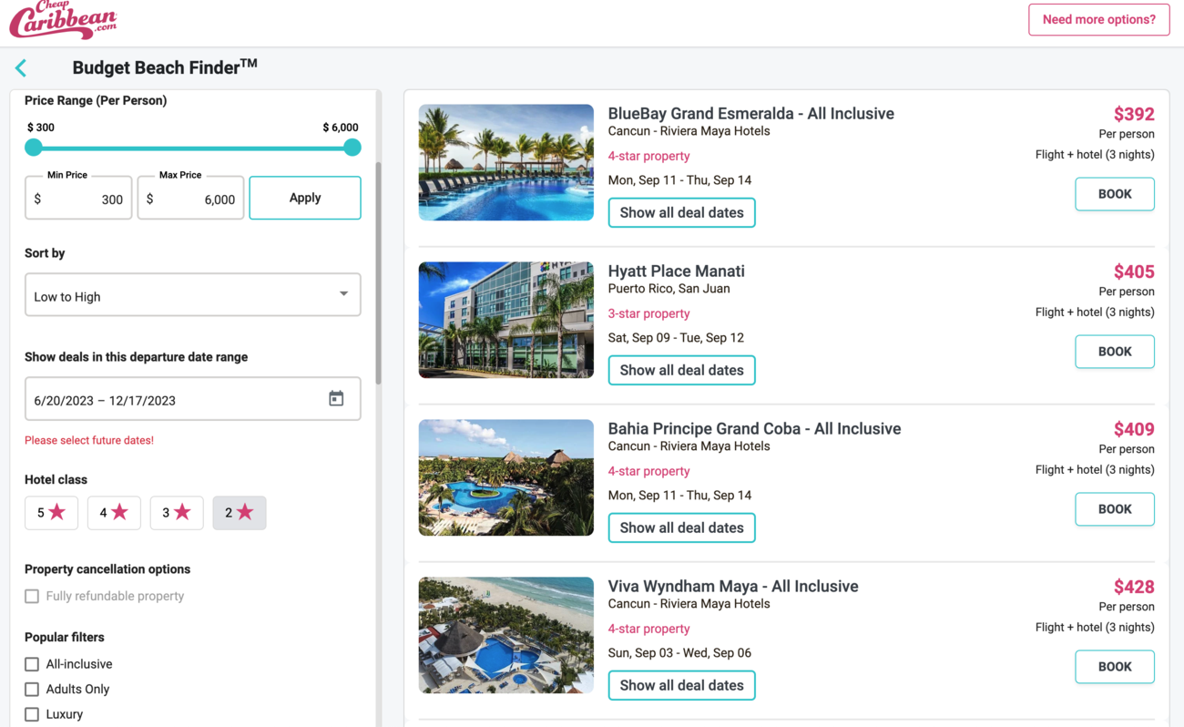Click the CheapCaribbean.com logo
1184x727 pixels.
[x=63, y=20]
